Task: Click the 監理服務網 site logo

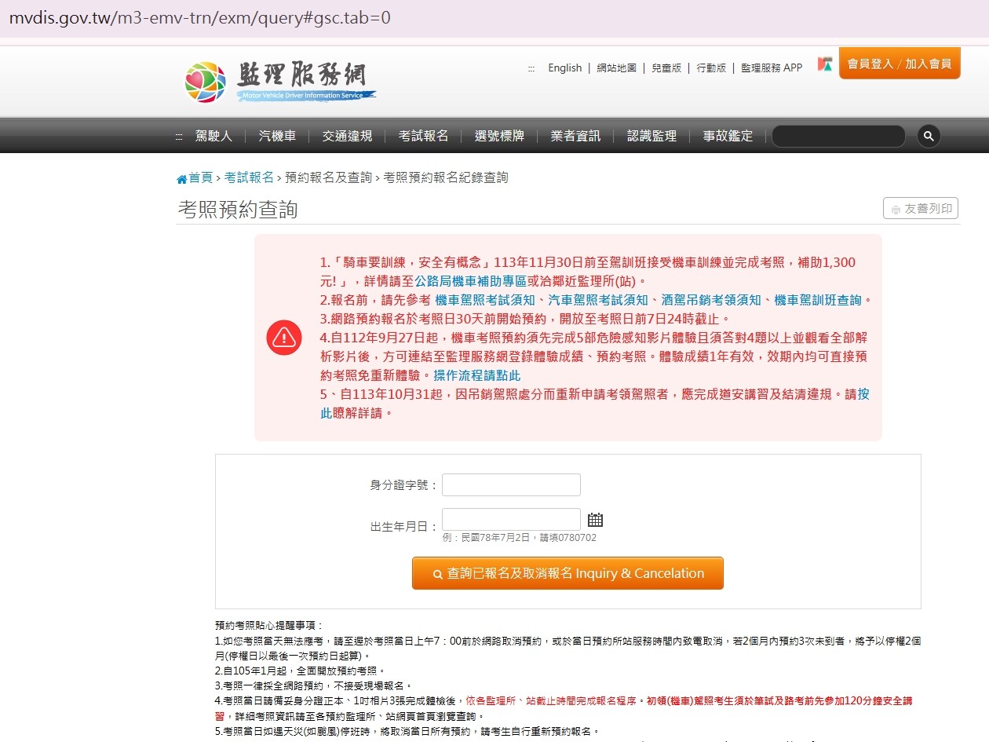Action: pyautogui.click(x=280, y=82)
